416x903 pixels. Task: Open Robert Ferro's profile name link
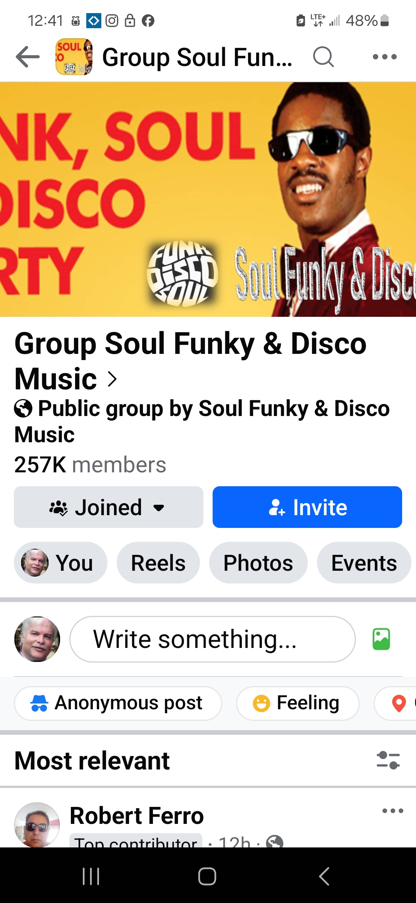click(x=137, y=815)
